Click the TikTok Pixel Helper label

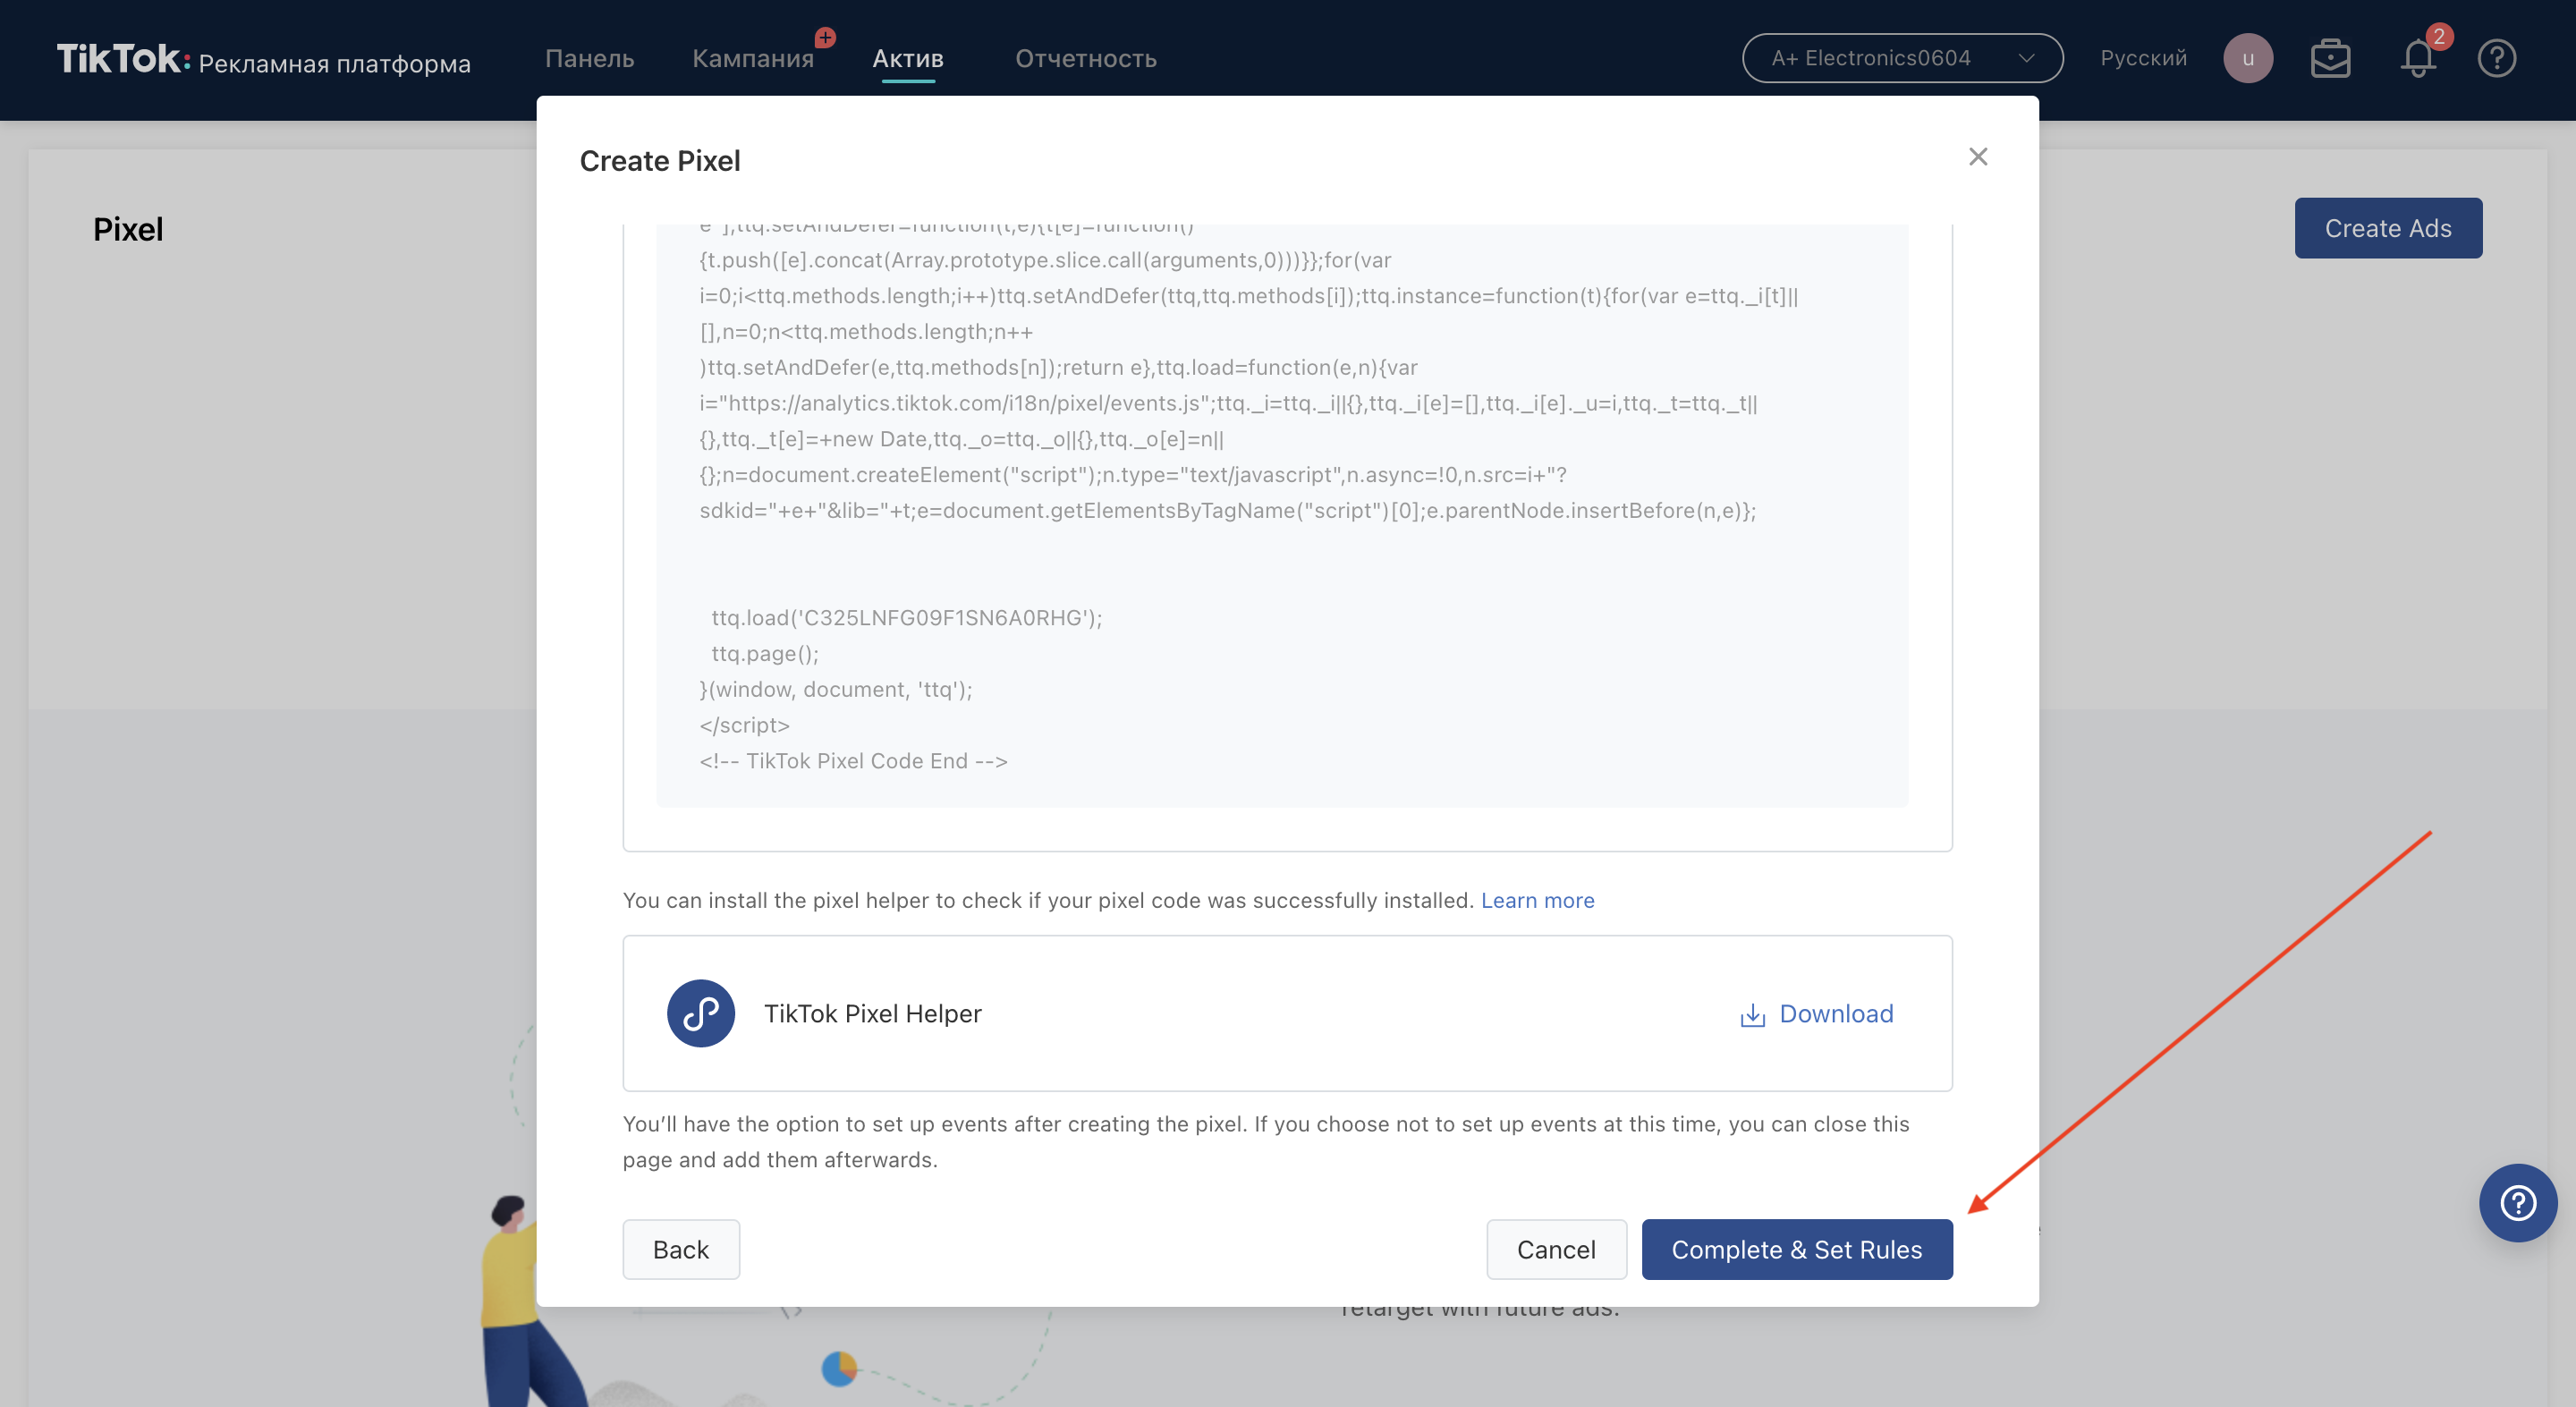click(872, 1014)
